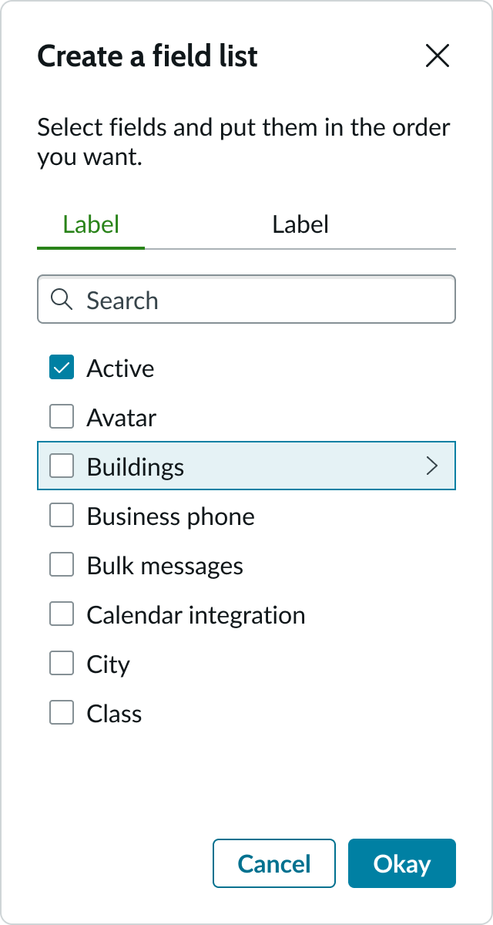Click the Active row label text

coord(120,368)
